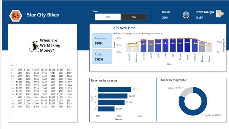Click the Revenue $10M KPI card

102,40
